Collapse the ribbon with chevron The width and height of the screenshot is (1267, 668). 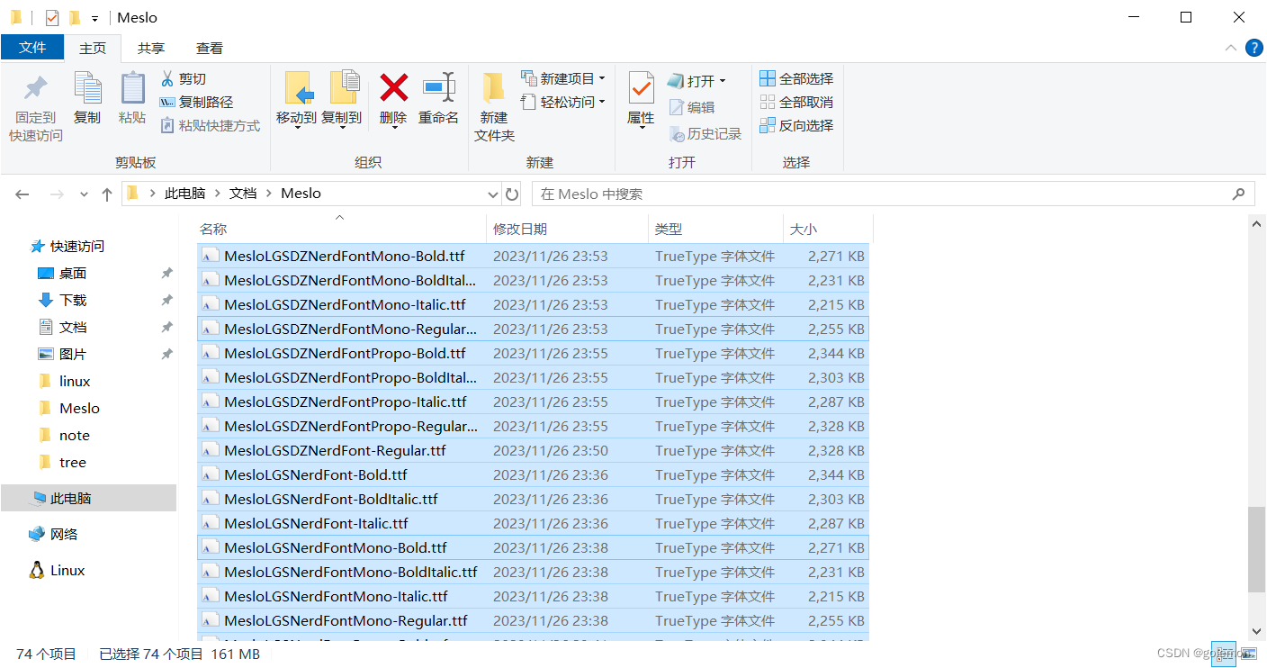(1230, 48)
